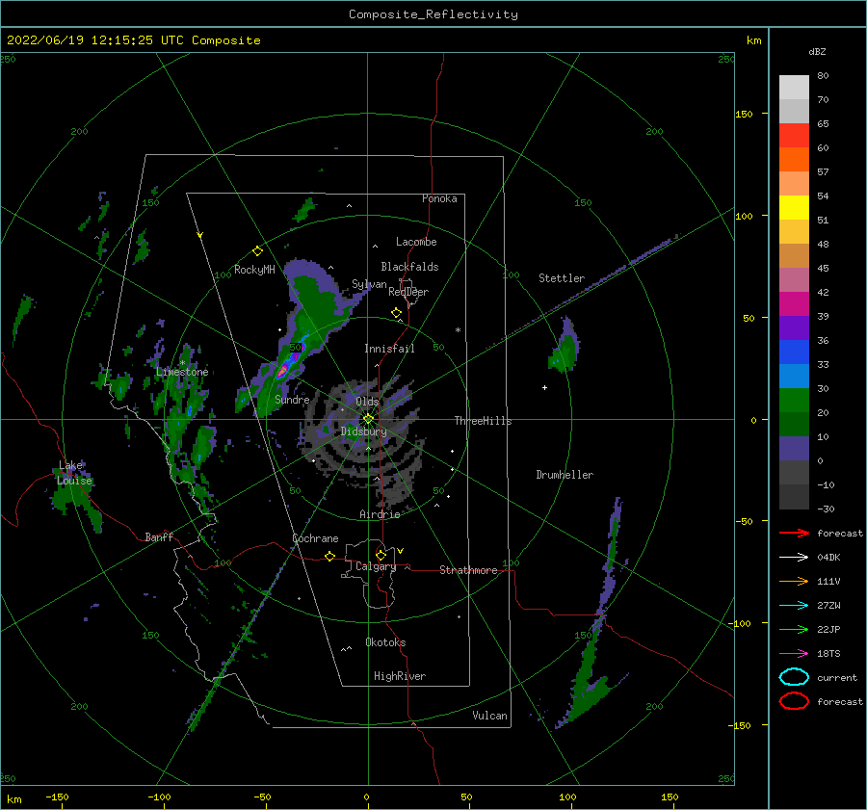Click the Lake Louise label
867x810 pixels.
click(74, 473)
